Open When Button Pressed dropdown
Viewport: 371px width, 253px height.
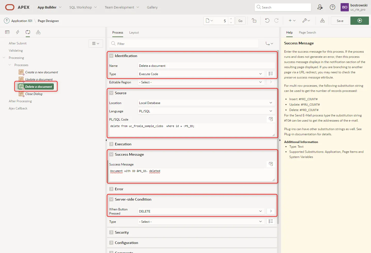[201, 211]
